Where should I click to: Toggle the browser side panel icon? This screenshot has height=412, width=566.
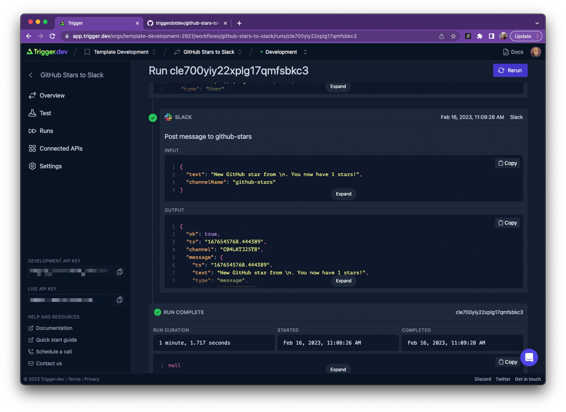tap(491, 36)
